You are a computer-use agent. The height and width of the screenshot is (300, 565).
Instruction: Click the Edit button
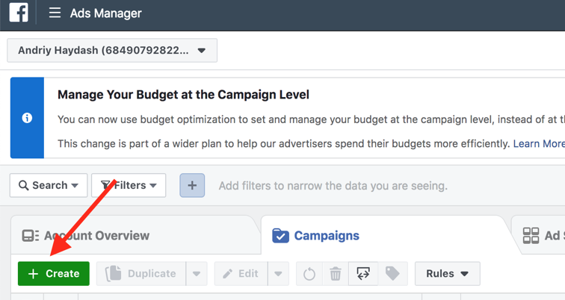pyautogui.click(x=240, y=274)
